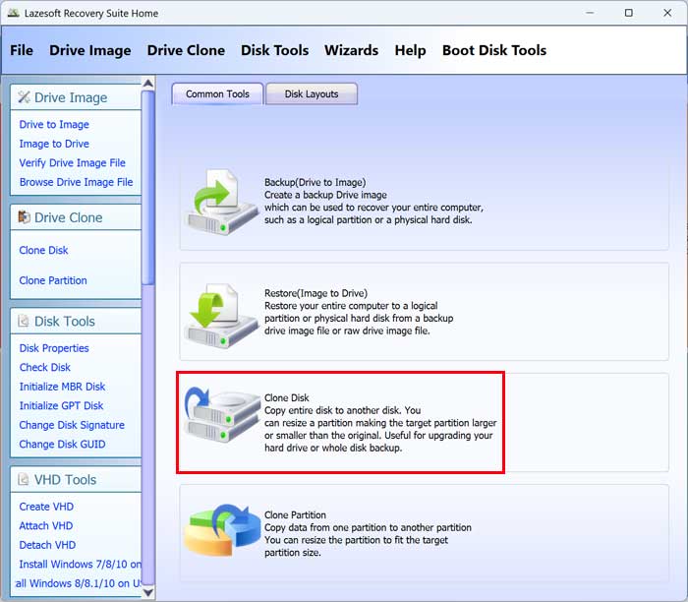Open the Disk Tools menu
Image resolution: width=688 pixels, height=602 pixels.
click(274, 50)
